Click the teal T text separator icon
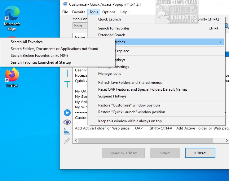This screenshot has height=181, width=229. pyautogui.click(x=67, y=84)
